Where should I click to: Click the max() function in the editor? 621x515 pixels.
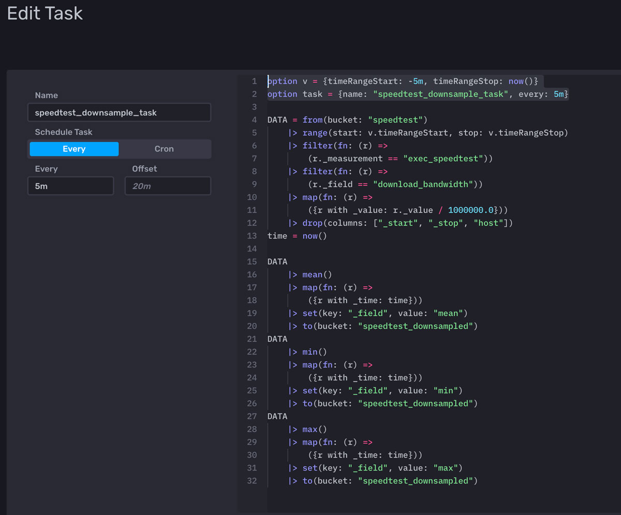[x=310, y=429]
